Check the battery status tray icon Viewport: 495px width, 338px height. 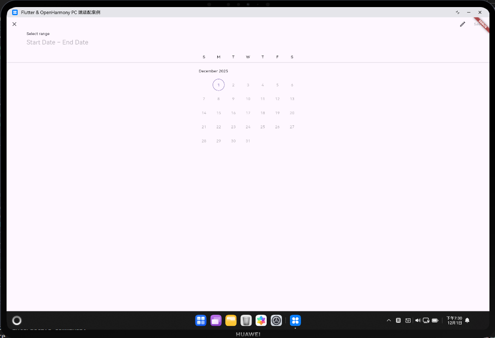[435, 320]
